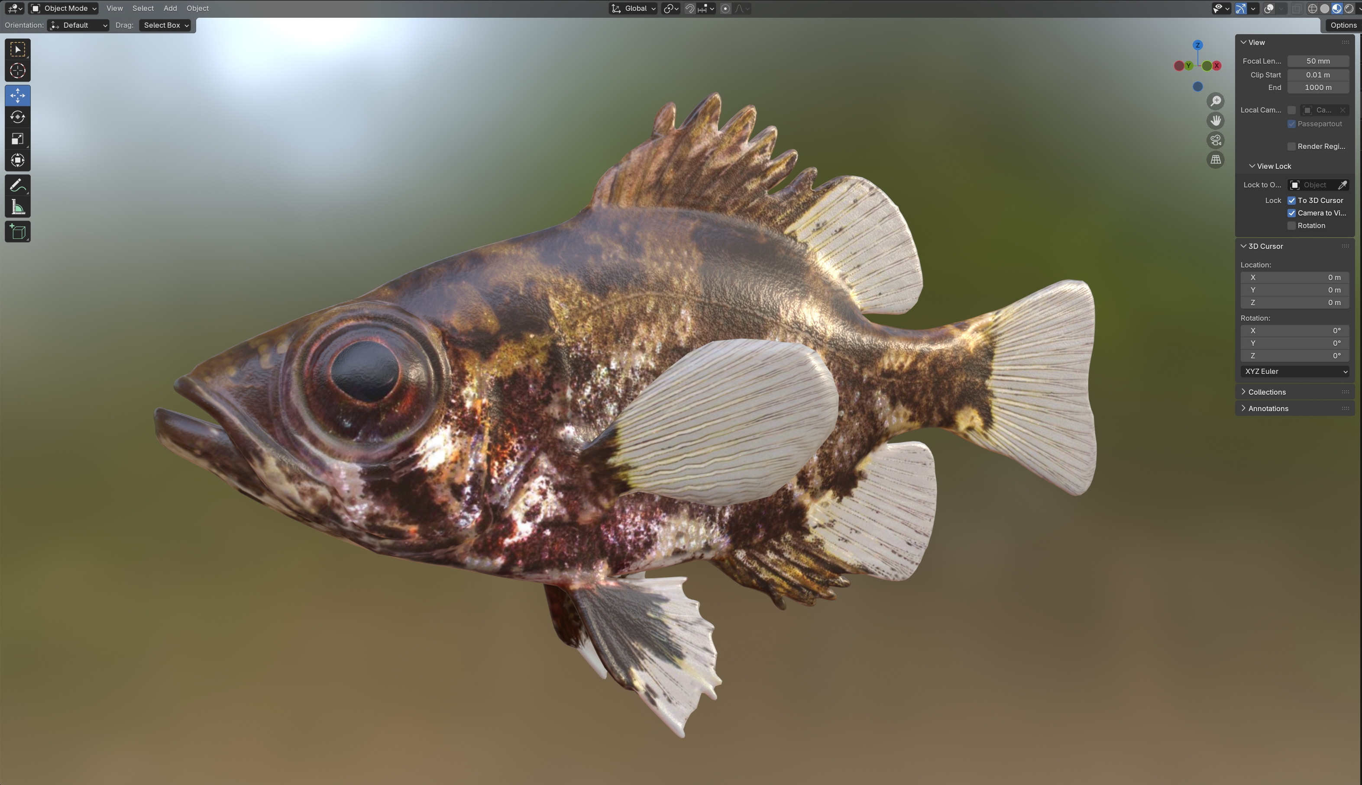The image size is (1362, 785).
Task: Click the Options button
Action: pos(1343,25)
